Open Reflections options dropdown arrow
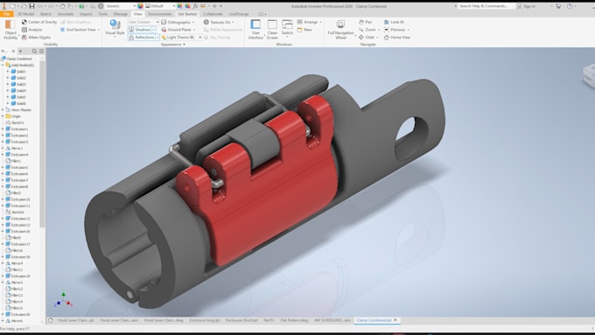This screenshot has width=595, height=335. coord(157,38)
